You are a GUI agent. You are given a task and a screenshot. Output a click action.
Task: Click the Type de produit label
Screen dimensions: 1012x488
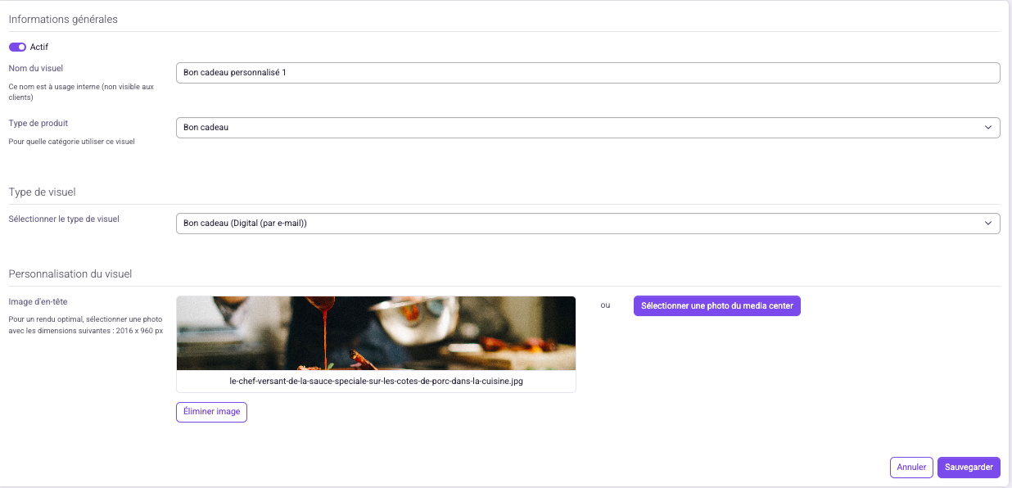[x=38, y=124]
